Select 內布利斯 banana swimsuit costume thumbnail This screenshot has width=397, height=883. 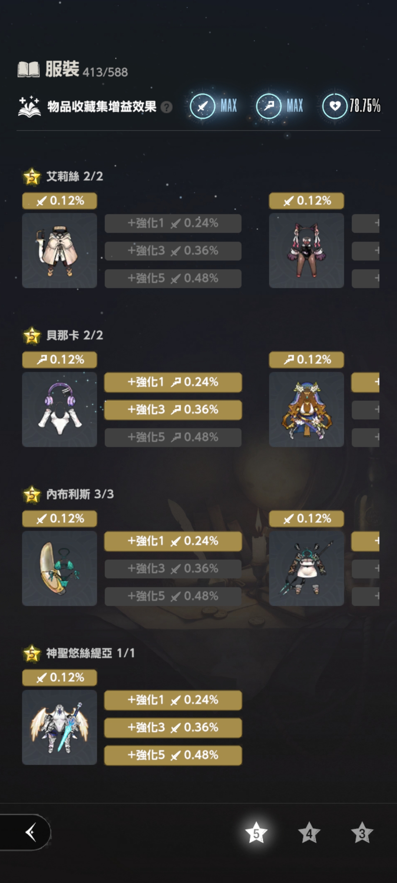(x=60, y=568)
